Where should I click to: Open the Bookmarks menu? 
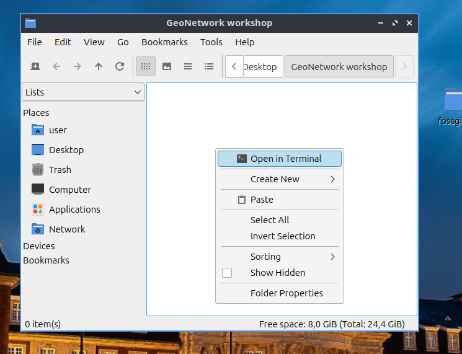(x=164, y=42)
